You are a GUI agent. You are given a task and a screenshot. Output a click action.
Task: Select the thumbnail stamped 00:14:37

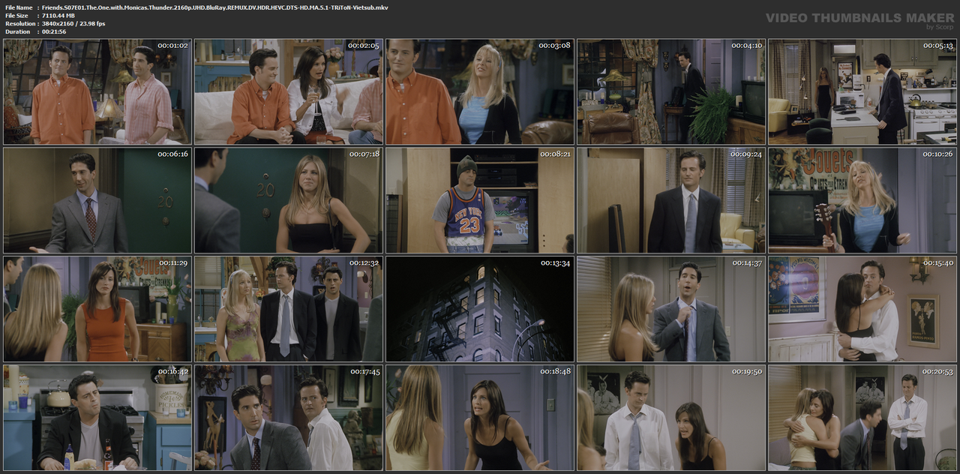click(x=671, y=309)
